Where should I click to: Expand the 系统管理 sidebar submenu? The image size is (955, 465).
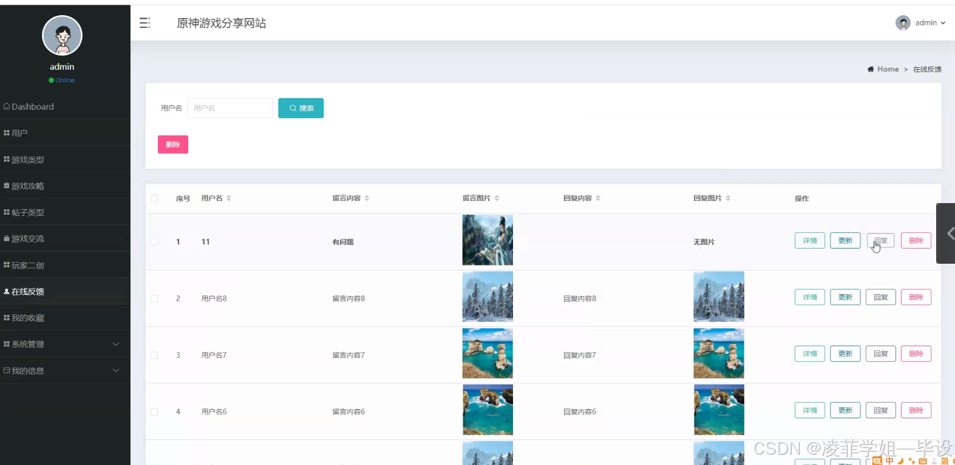click(x=65, y=344)
